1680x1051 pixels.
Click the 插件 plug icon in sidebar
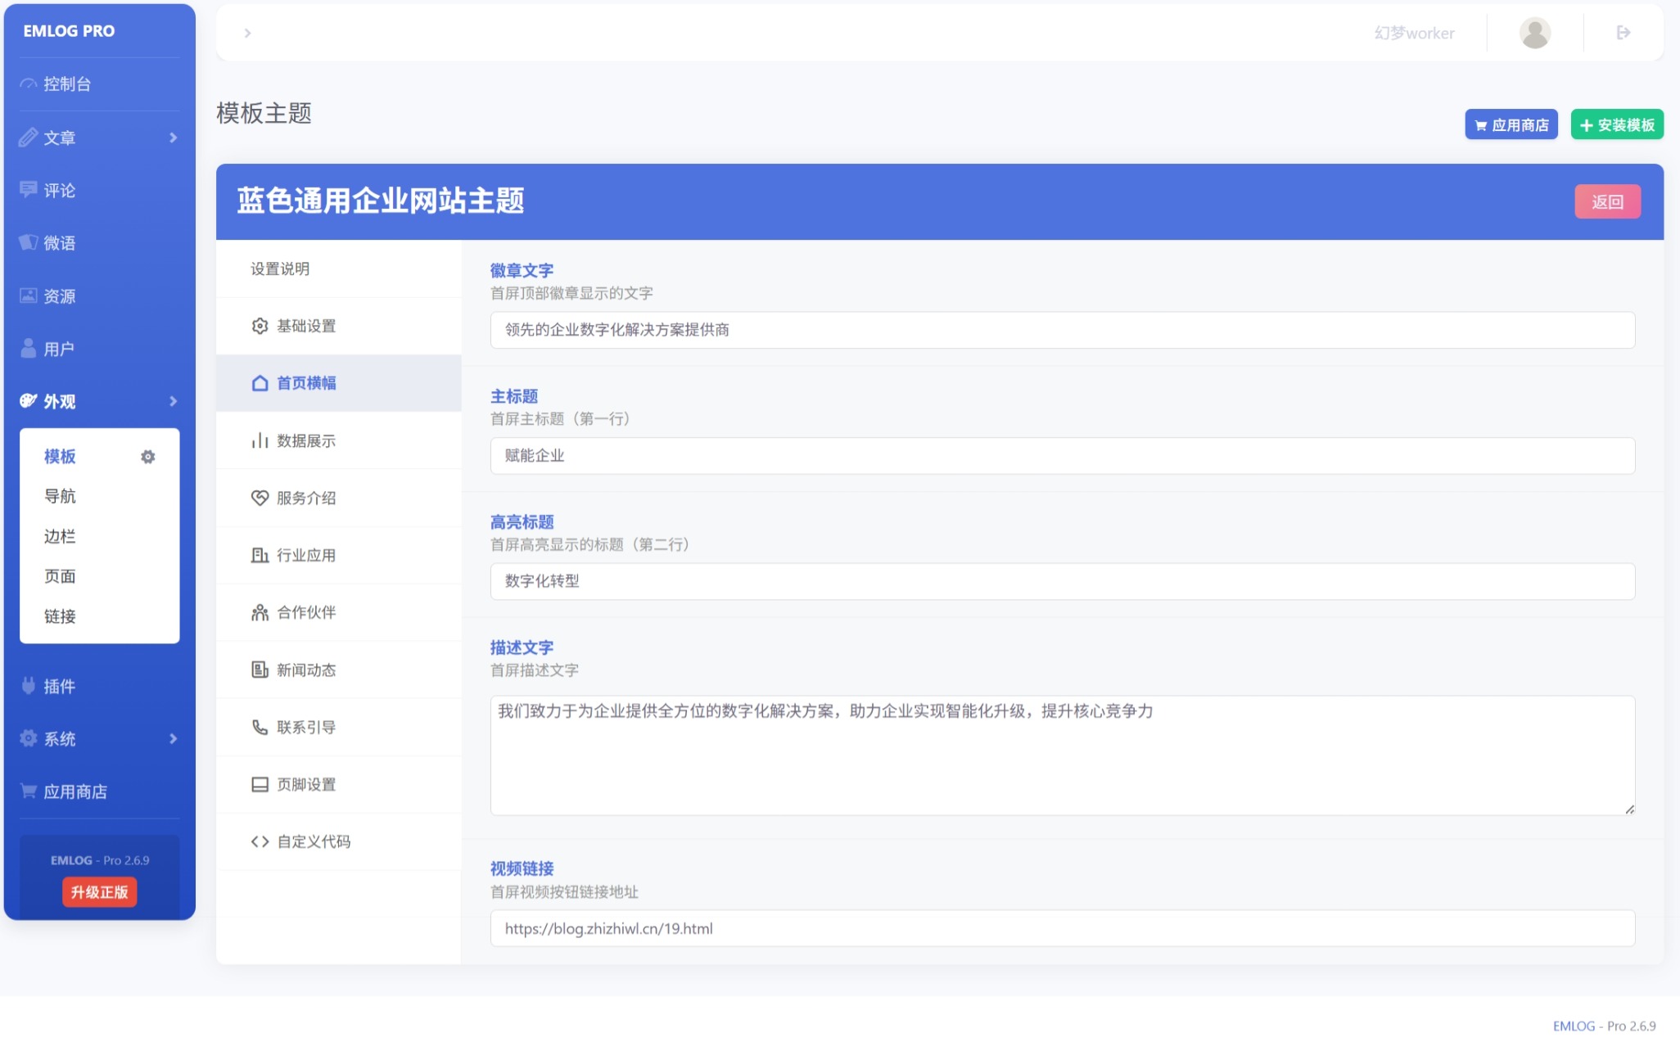click(x=29, y=686)
